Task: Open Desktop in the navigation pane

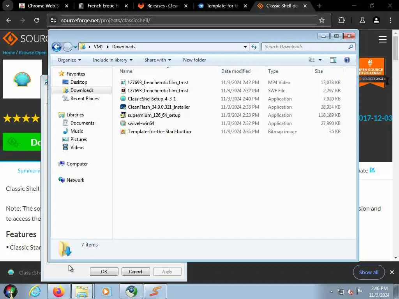Action: [x=79, y=82]
